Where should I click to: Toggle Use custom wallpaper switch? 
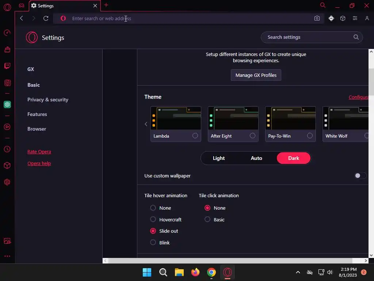click(x=360, y=176)
